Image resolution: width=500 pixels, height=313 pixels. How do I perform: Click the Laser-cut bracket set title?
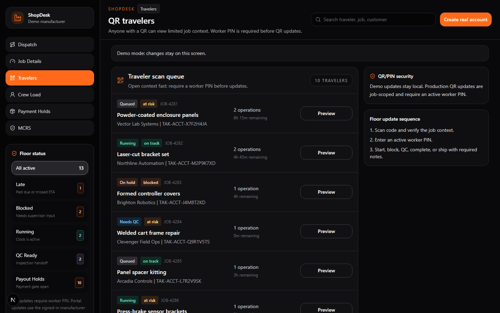coord(143,154)
